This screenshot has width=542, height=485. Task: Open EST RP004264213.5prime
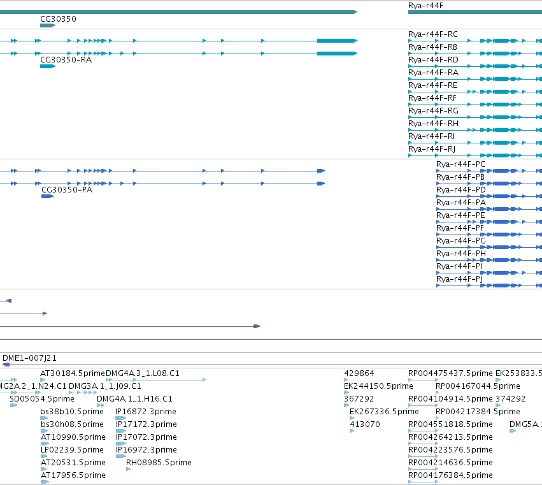[x=450, y=437]
